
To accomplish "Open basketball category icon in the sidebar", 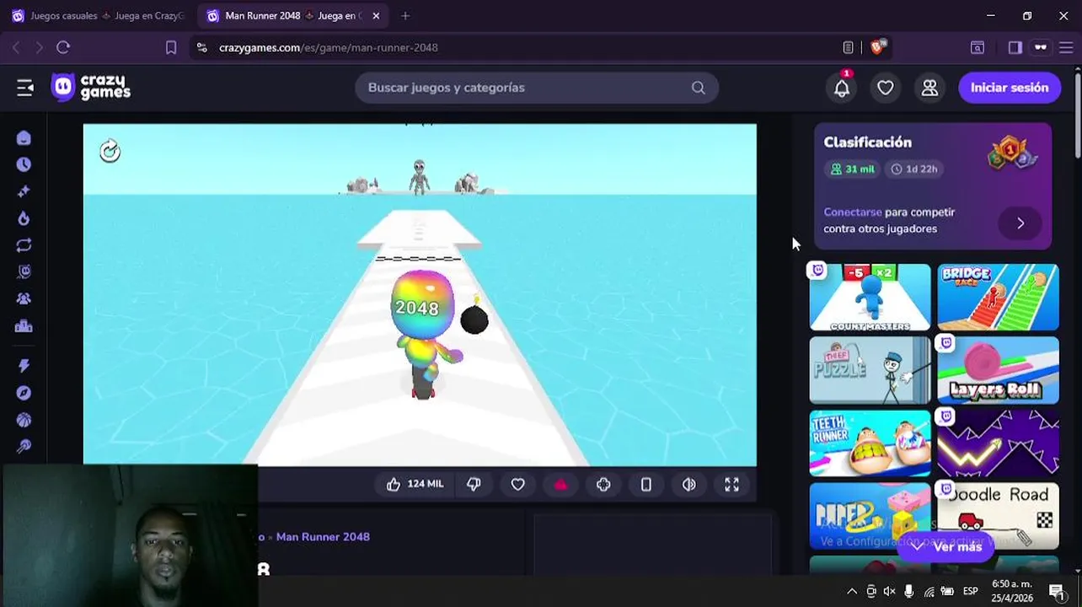I will (24, 420).
